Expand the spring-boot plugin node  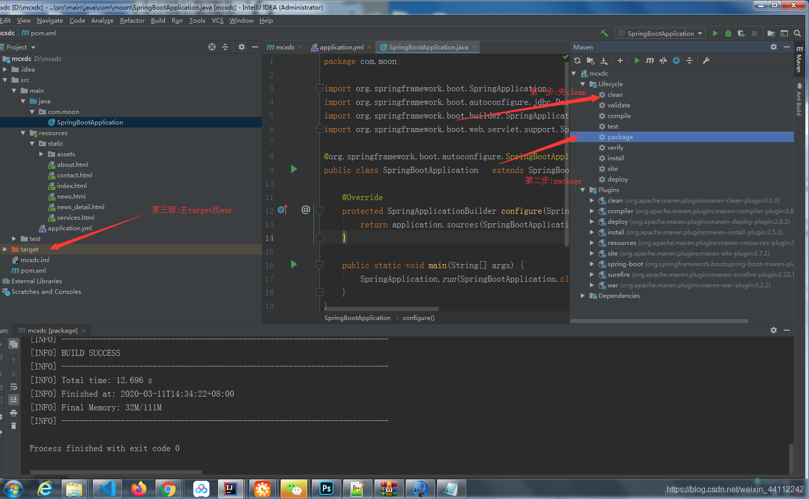coord(592,264)
